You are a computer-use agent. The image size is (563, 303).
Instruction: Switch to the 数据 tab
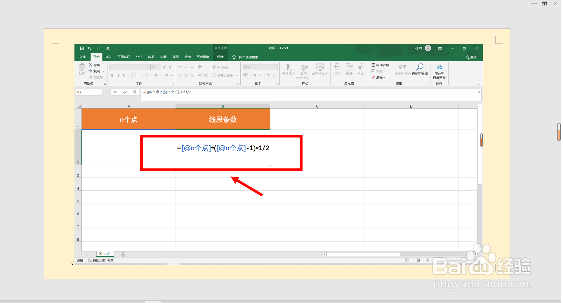pyautogui.click(x=151, y=57)
